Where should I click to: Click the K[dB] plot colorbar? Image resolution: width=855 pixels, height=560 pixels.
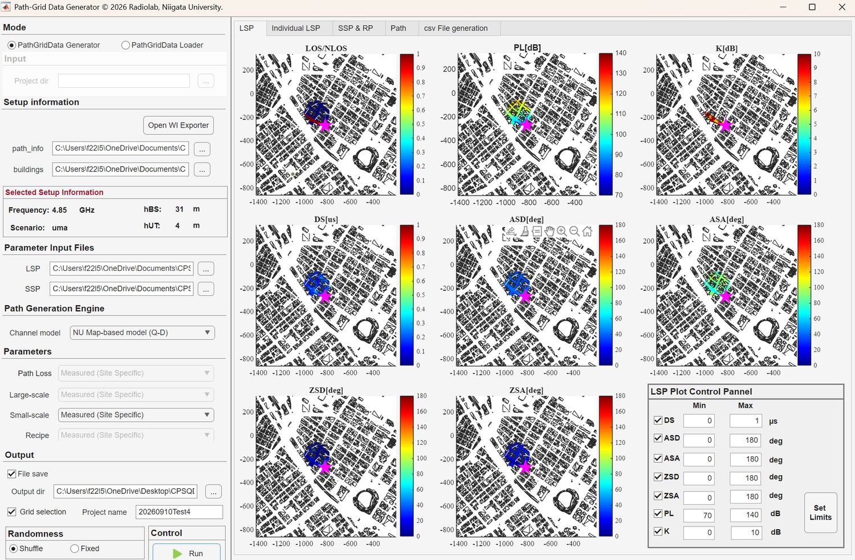pyautogui.click(x=804, y=124)
